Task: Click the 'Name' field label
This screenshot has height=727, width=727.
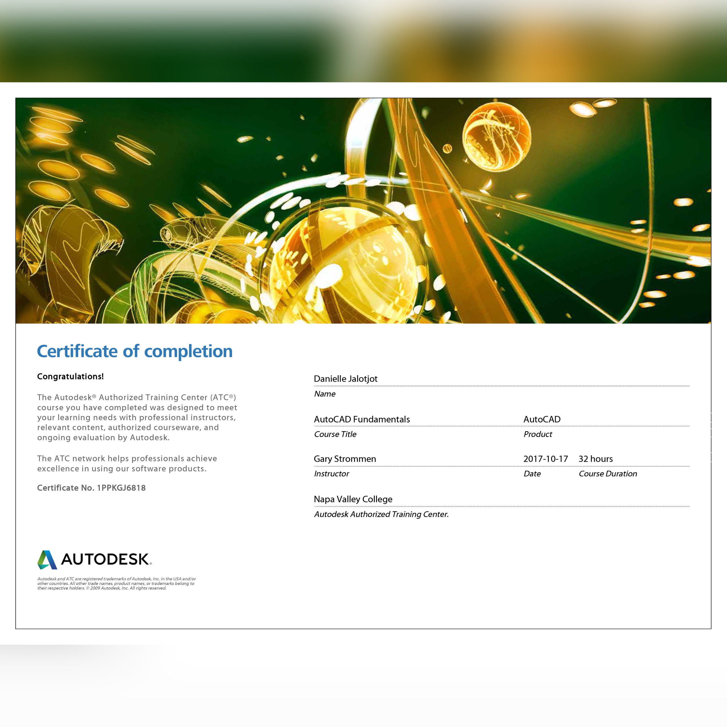Action: click(325, 394)
